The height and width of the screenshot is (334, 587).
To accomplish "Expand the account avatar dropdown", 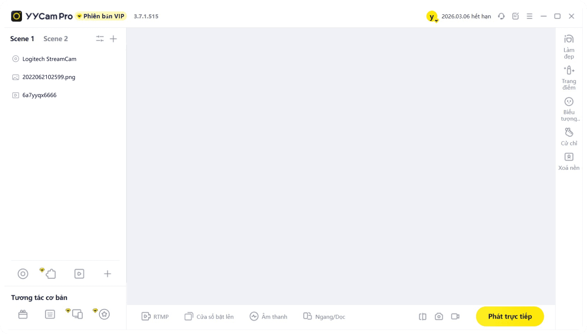I will [x=432, y=16].
